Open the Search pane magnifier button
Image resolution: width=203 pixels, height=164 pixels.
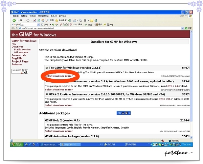click(50, 20)
